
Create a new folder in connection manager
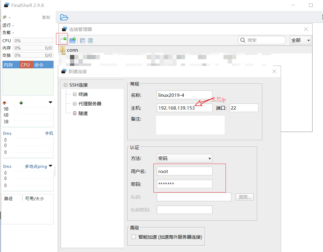[72, 40]
